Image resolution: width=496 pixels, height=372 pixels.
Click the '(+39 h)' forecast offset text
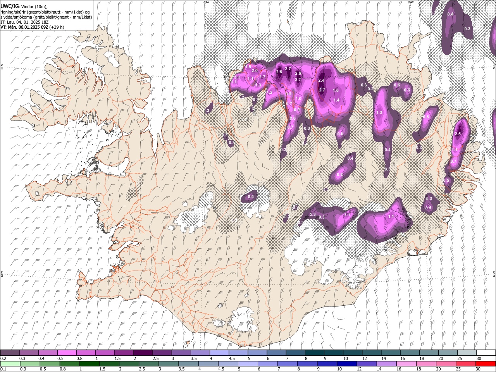click(x=57, y=27)
